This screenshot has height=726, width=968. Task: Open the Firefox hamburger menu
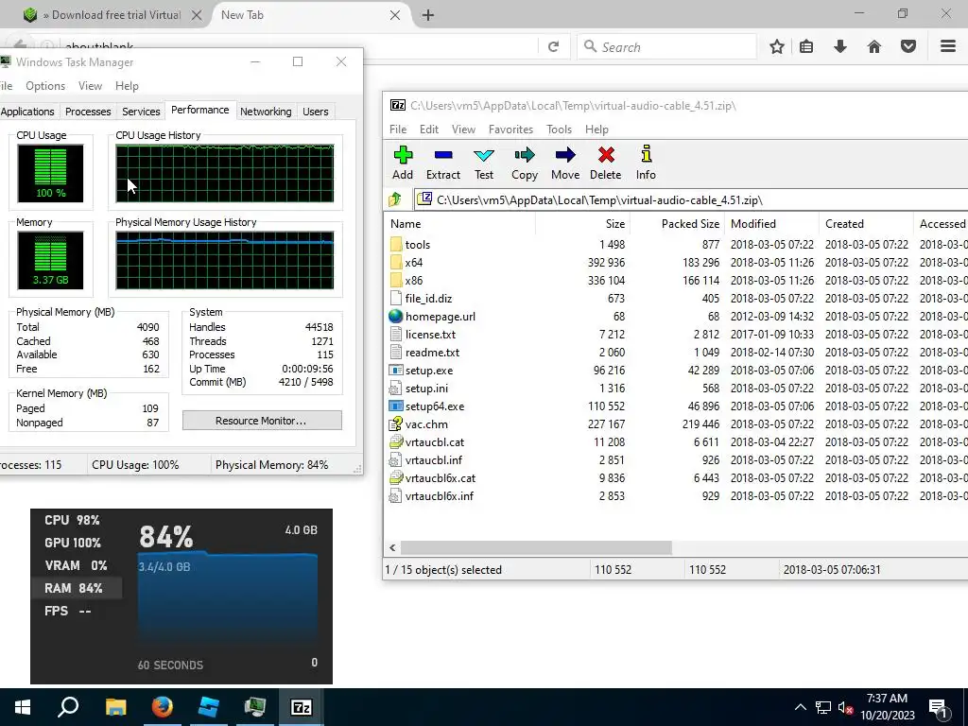(x=948, y=46)
